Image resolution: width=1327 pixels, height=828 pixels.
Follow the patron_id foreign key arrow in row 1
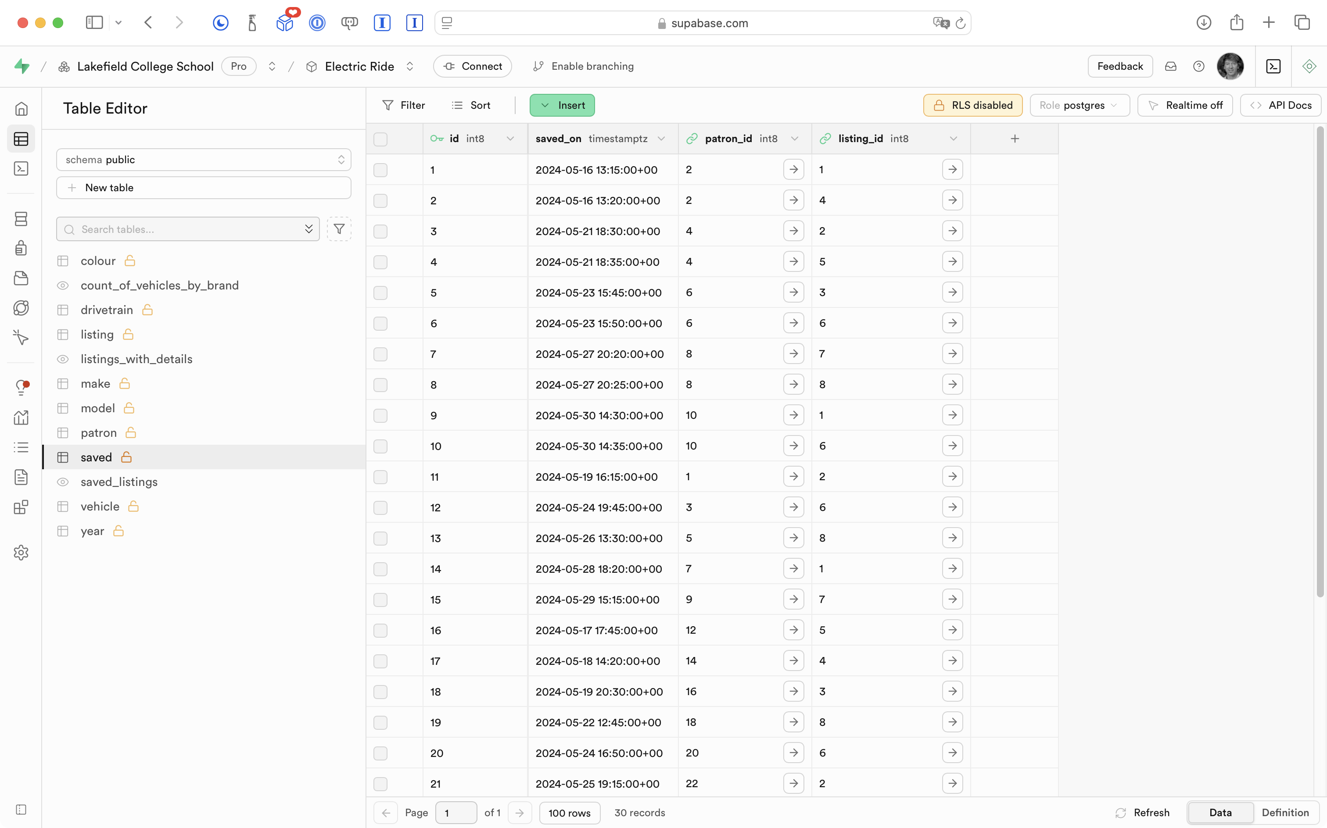click(793, 170)
